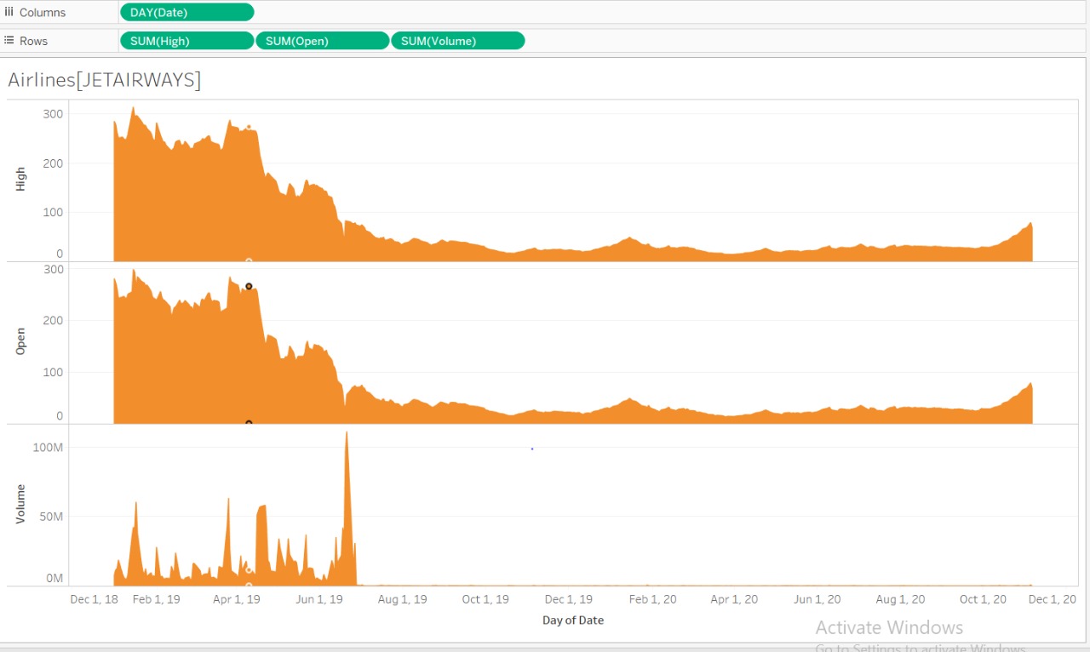Click the Jun 1, 19 axis tick label

pos(319,599)
